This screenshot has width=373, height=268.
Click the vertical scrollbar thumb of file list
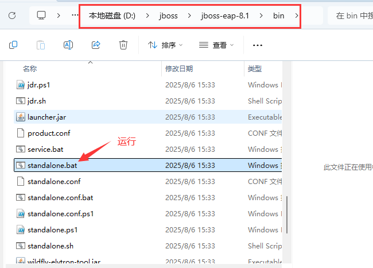click(x=287, y=215)
